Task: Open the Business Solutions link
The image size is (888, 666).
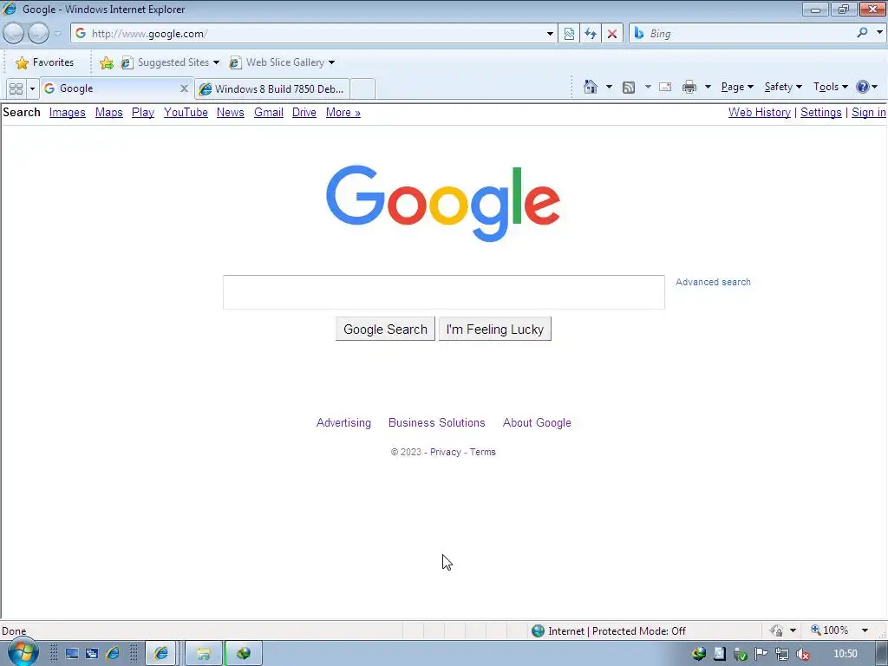Action: point(437,422)
